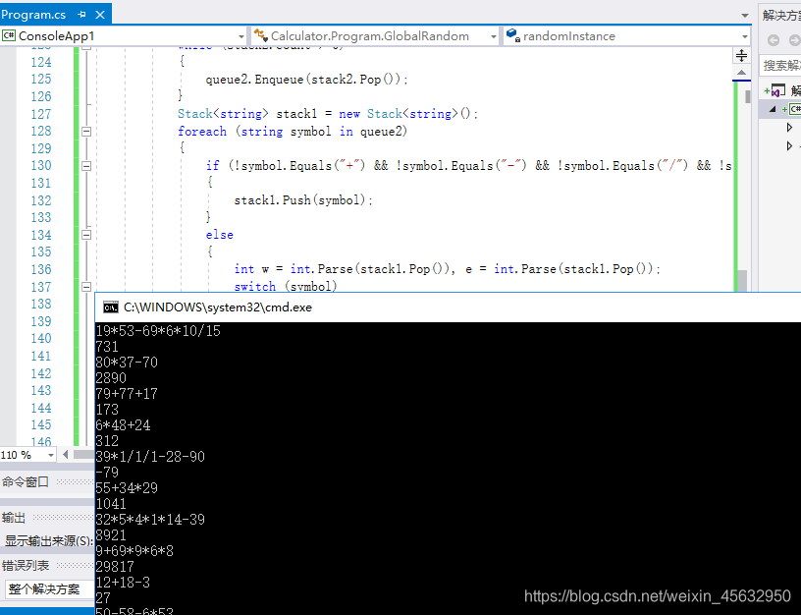Viewport: 801px width, 615px height.
Task: Click console result 2890
Action: pyautogui.click(x=111, y=378)
